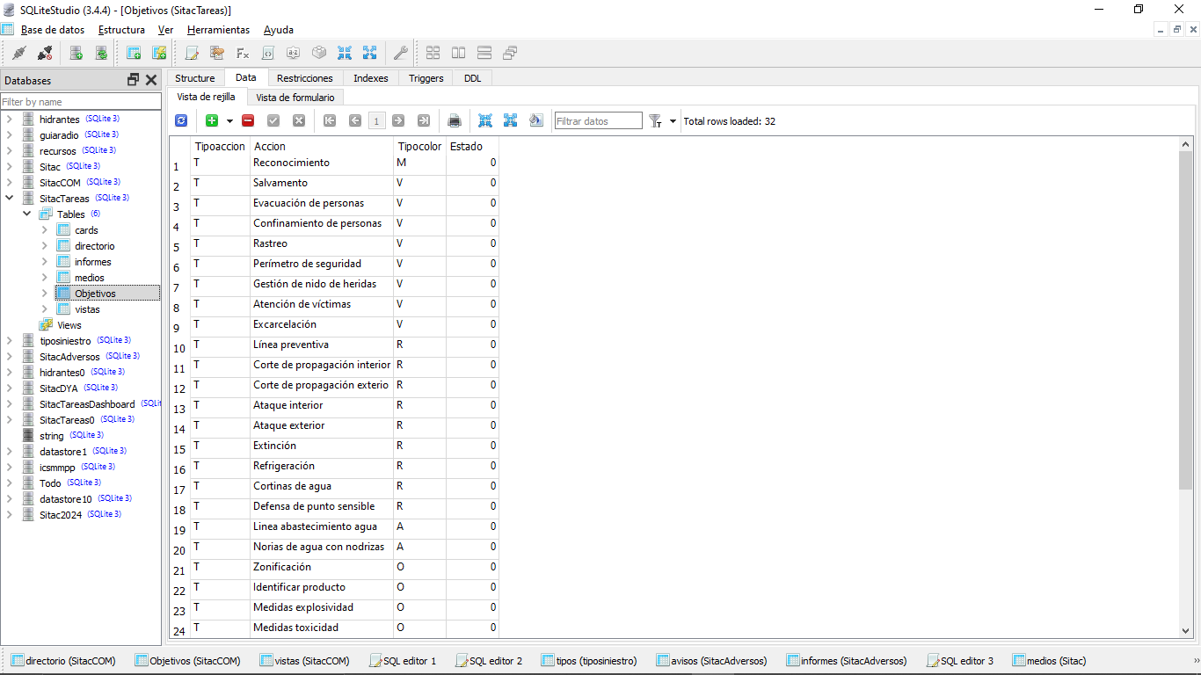Switch to the Structure tab
This screenshot has height=675, width=1201.
194,78
